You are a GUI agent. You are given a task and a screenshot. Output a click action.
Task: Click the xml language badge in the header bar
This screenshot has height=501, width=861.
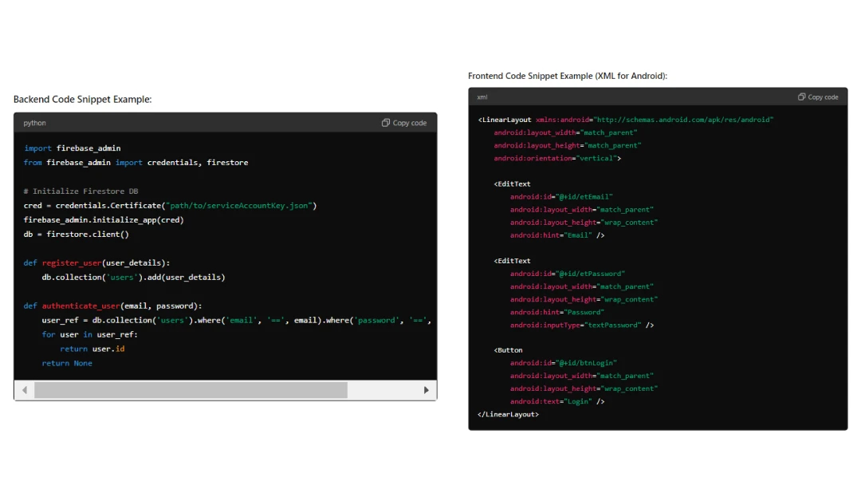pos(482,97)
